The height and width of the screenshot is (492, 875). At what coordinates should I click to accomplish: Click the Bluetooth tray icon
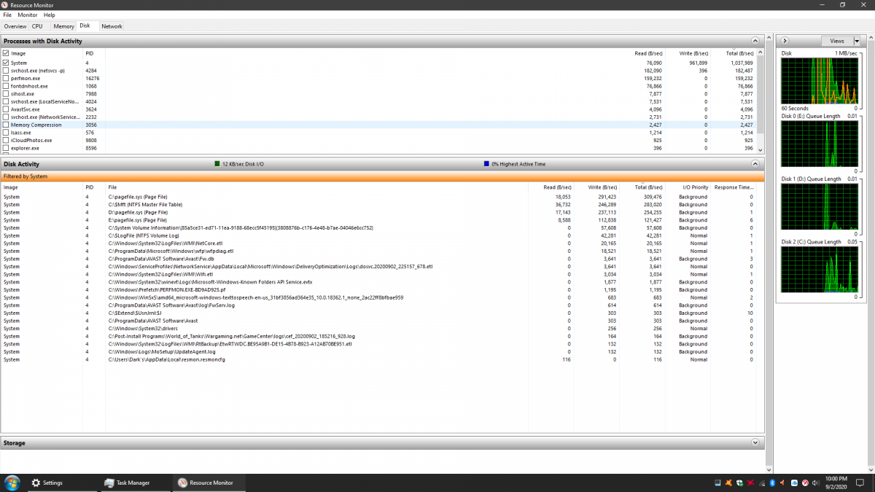(772, 483)
